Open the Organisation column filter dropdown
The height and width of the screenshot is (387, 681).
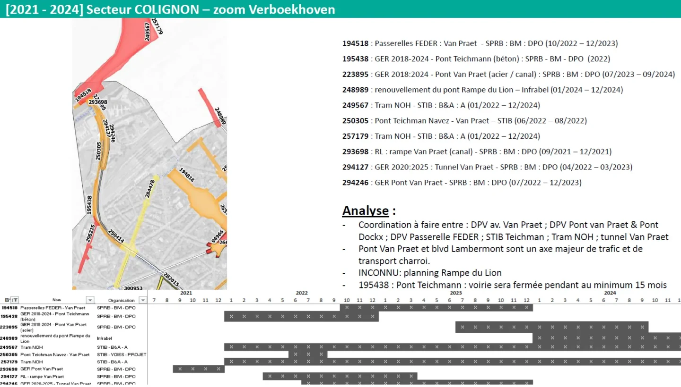point(143,300)
